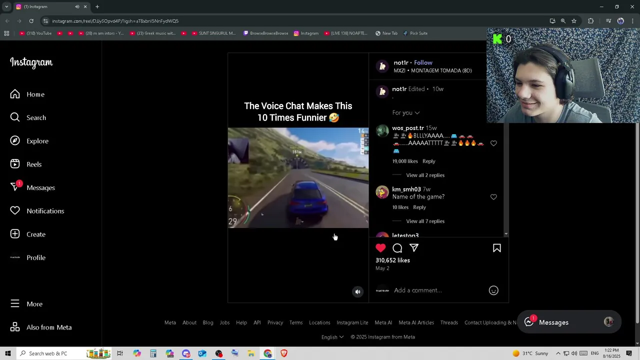The height and width of the screenshot is (360, 640).
Task: View all 7 replies
Action: [x=425, y=221]
